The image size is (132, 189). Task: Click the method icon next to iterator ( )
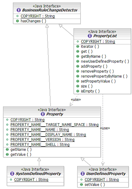pyautogui.click(x=78, y=47)
